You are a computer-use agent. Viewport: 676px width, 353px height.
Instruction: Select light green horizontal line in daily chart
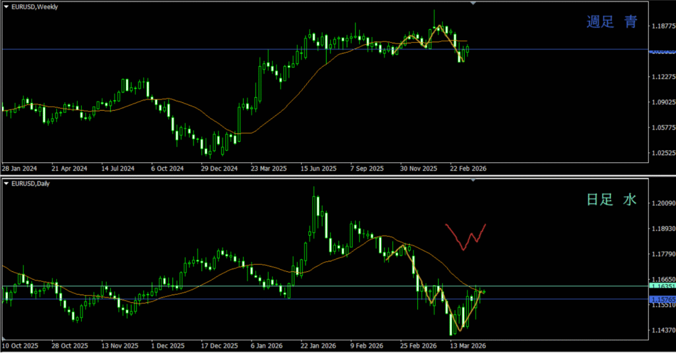198,286
